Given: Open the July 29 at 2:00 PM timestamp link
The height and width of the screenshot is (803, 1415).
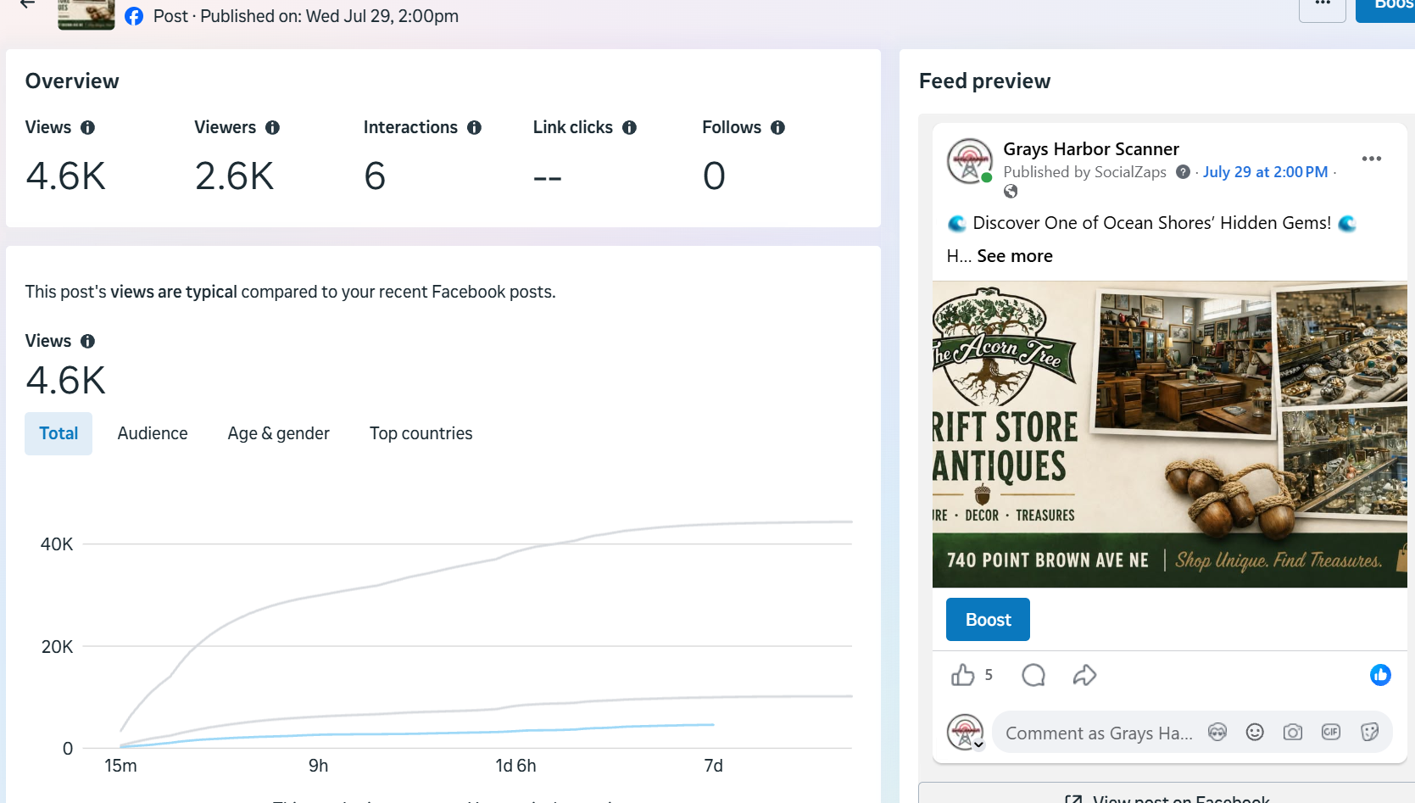Looking at the screenshot, I should click(1265, 172).
